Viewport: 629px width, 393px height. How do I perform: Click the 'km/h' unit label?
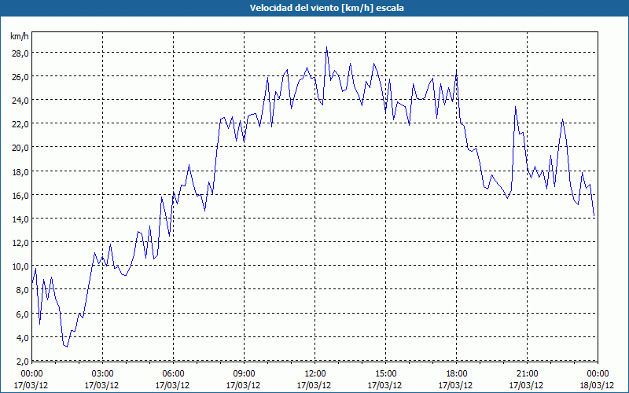(20, 36)
